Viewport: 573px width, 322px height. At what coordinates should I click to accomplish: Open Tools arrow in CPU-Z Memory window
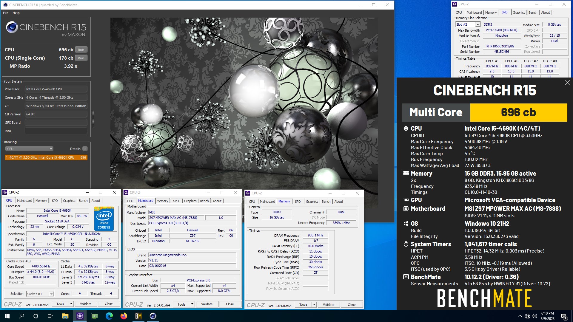[x=314, y=305]
